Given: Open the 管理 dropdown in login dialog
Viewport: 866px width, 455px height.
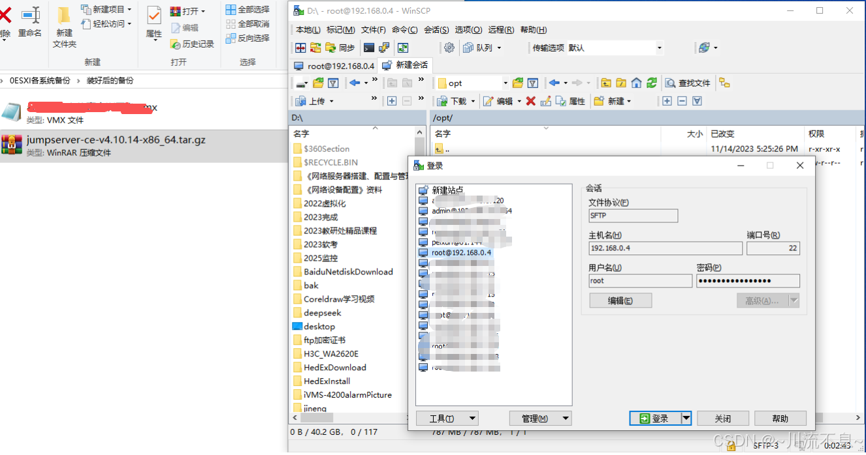Looking at the screenshot, I should pos(540,418).
